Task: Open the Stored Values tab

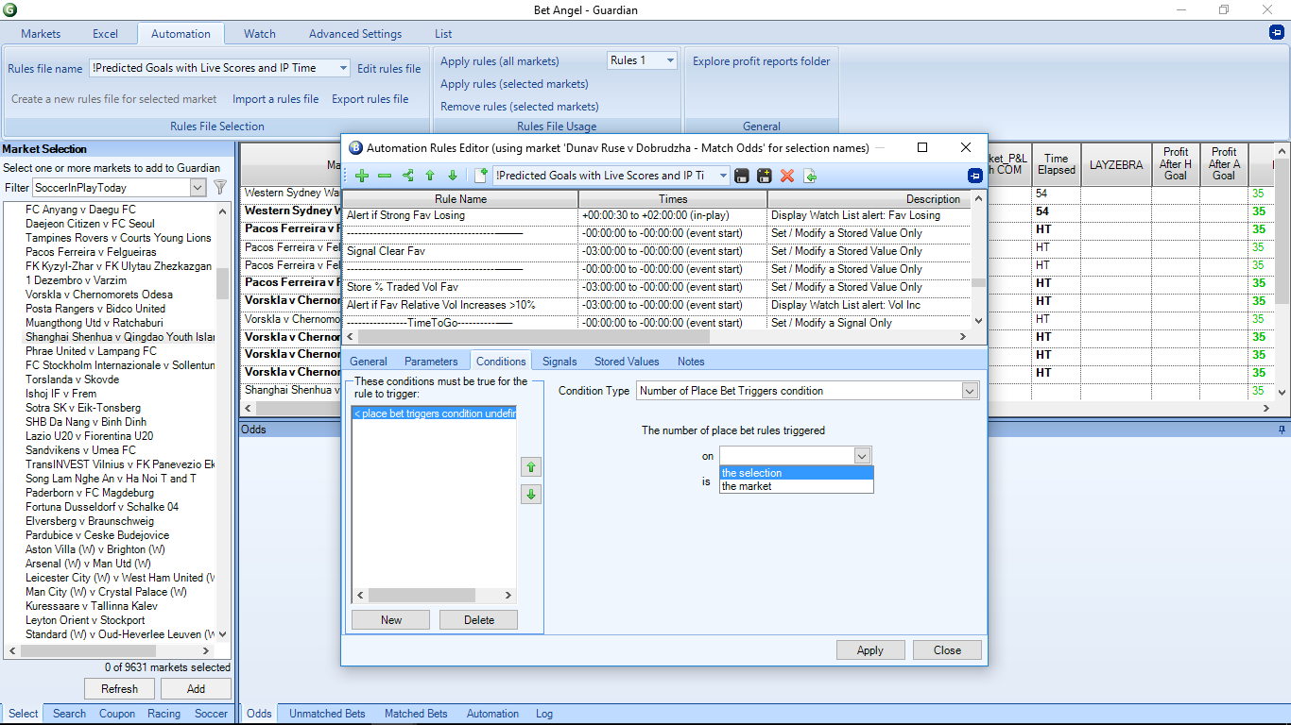Action: tap(627, 362)
